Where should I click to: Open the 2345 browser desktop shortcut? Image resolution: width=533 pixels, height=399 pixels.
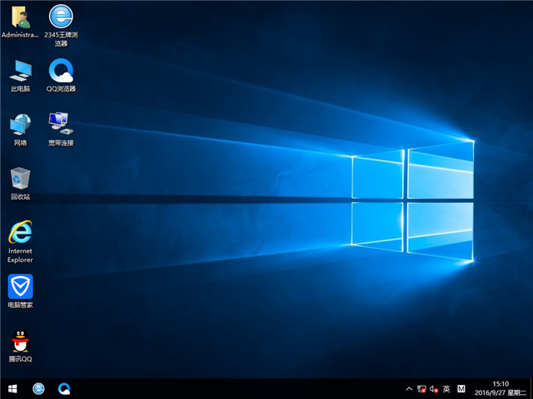click(x=60, y=17)
